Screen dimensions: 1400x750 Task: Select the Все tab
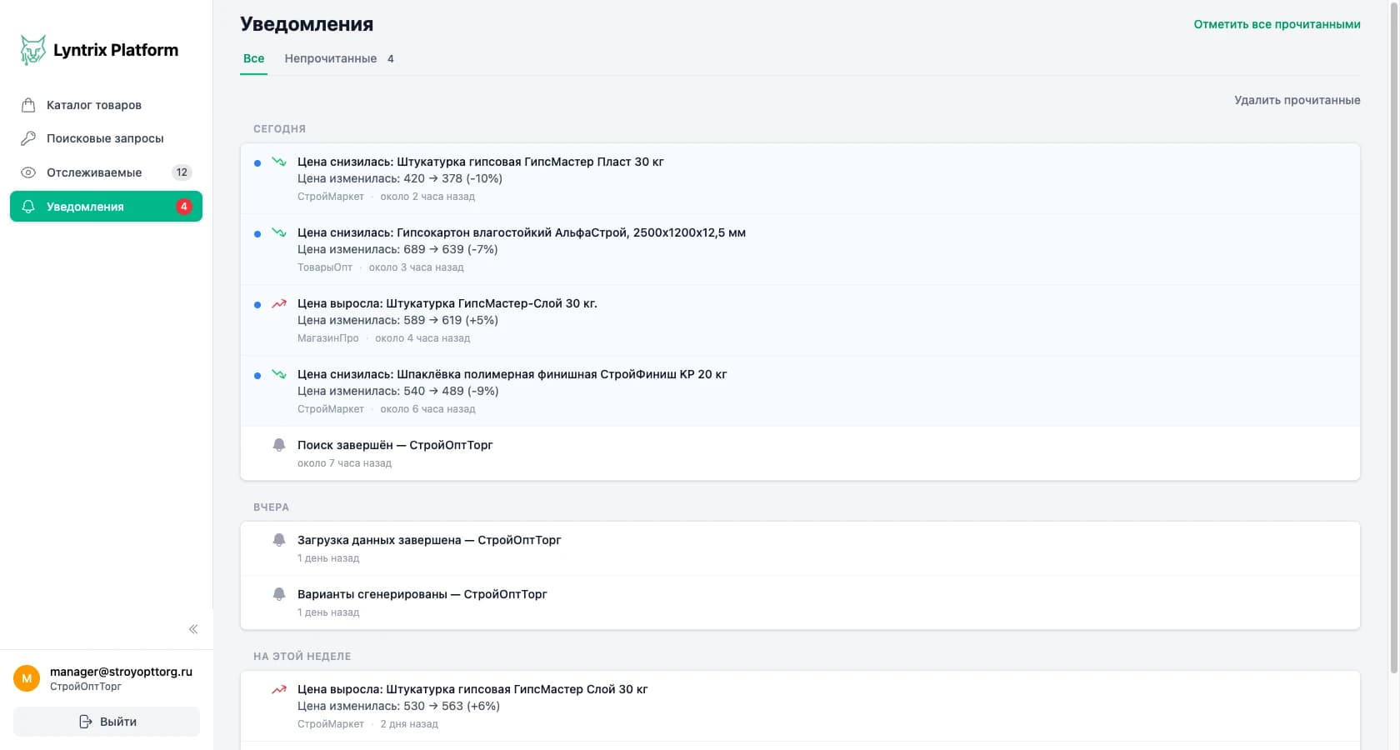coord(253,58)
